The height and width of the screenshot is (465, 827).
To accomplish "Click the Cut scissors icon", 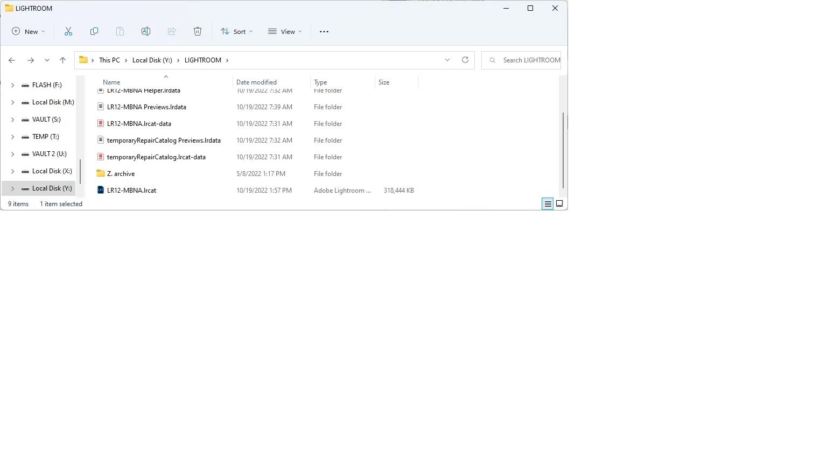I will click(68, 32).
